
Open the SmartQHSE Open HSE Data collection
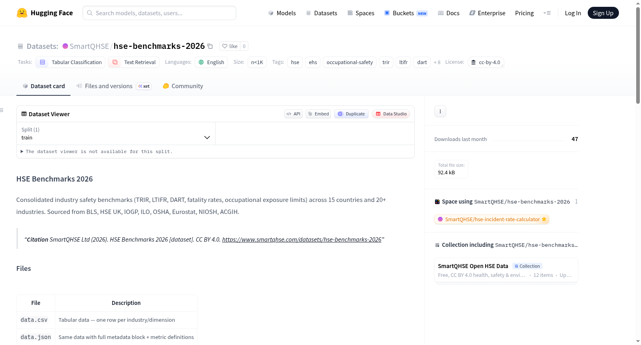click(506, 270)
